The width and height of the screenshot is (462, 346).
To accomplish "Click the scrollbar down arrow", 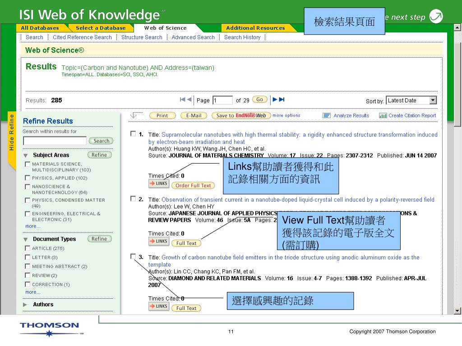I will click(x=457, y=311).
